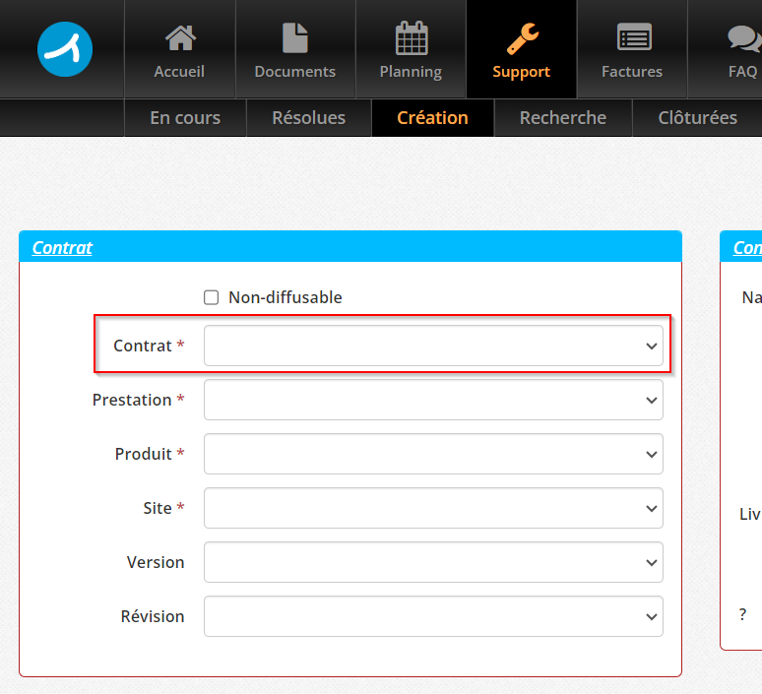
Task: Switch to the En cours tab
Action: pos(185,117)
